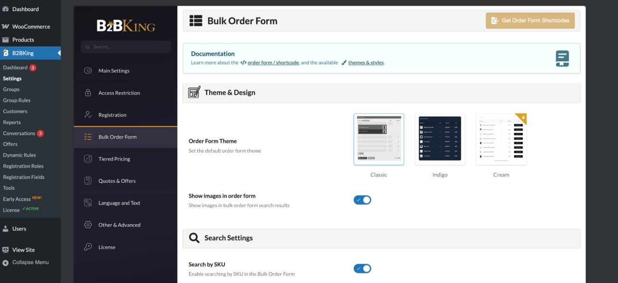Open the Settings submenu item
Viewport: 618px width, 283px height.
click(x=12, y=78)
